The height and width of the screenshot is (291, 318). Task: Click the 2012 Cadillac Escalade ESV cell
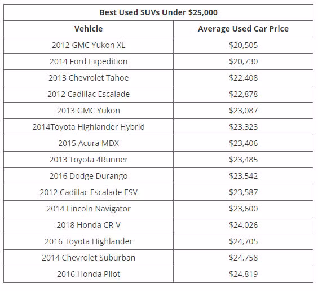[89, 192]
